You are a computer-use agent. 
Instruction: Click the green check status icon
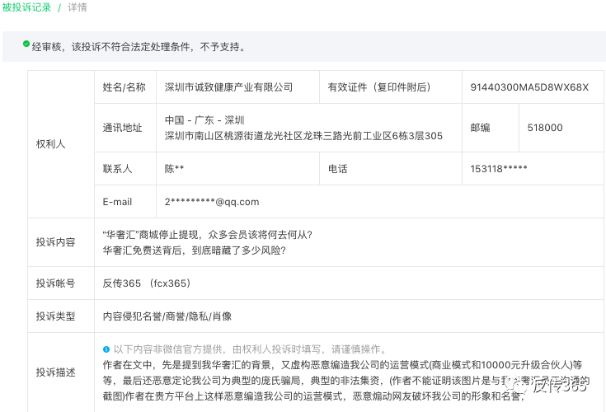pos(26,44)
